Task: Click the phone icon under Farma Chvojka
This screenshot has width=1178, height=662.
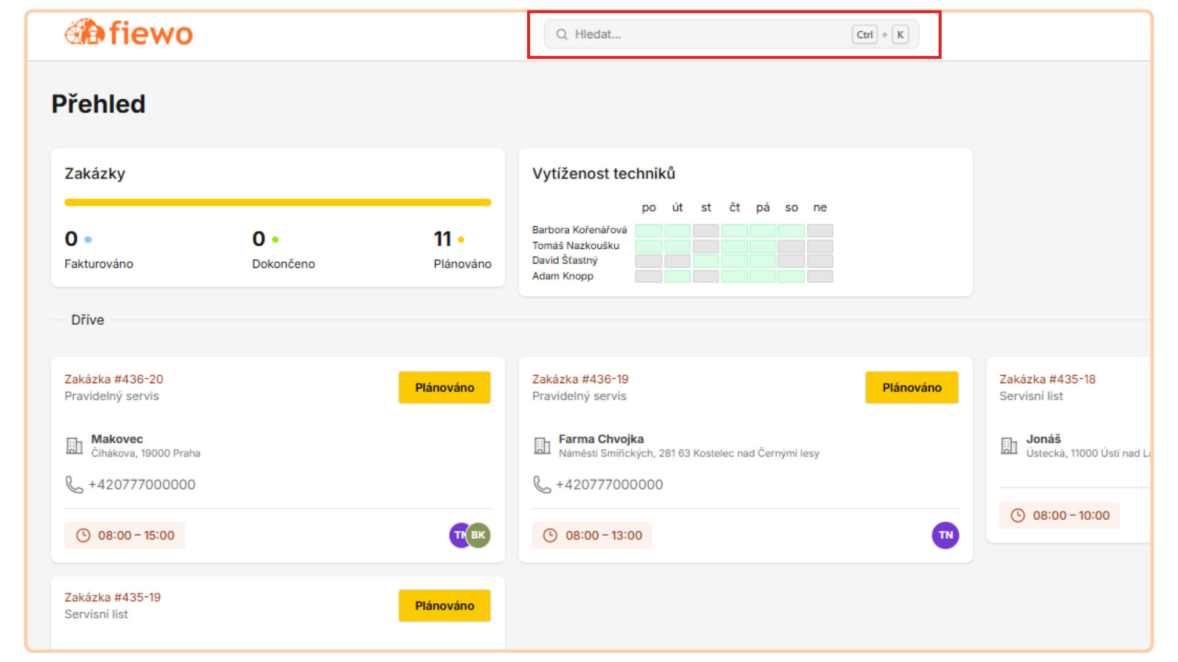Action: 542,485
